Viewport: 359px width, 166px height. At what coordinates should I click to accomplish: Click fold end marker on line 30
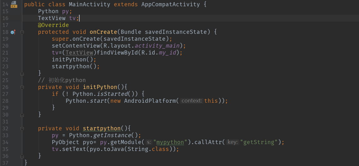click(x=22, y=115)
